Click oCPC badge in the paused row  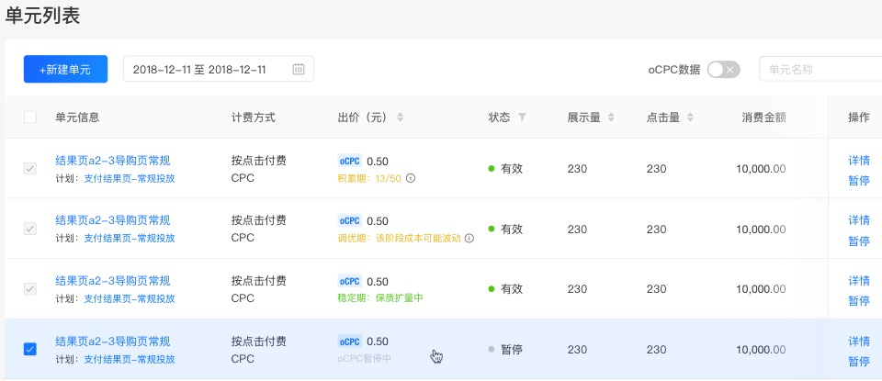350,342
